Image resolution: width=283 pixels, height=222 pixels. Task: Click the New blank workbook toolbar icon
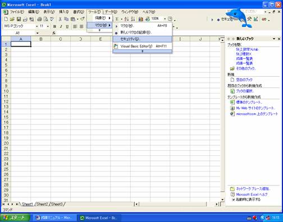pyautogui.click(x=6, y=19)
